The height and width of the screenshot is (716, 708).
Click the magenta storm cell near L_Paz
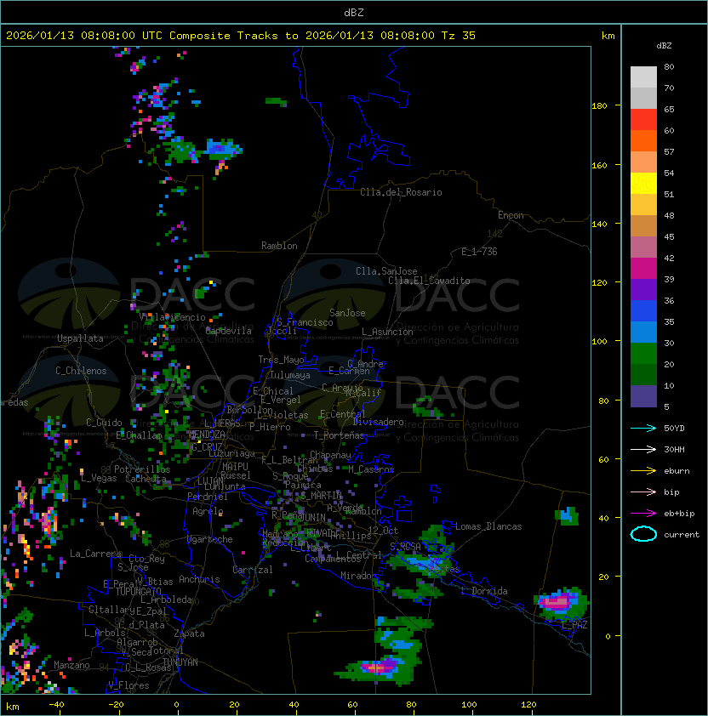point(557,602)
